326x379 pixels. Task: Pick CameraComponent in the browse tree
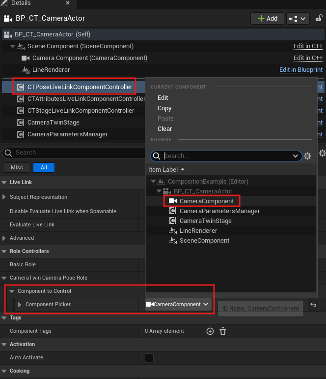(x=206, y=201)
